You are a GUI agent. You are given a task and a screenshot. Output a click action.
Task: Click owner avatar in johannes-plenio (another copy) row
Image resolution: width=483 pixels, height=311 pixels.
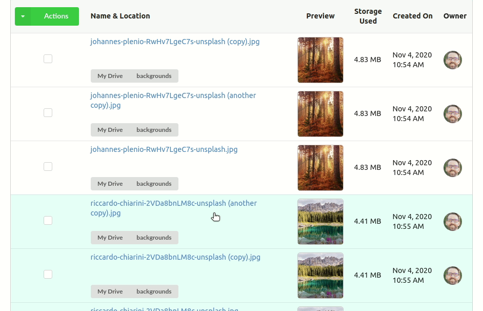453,114
